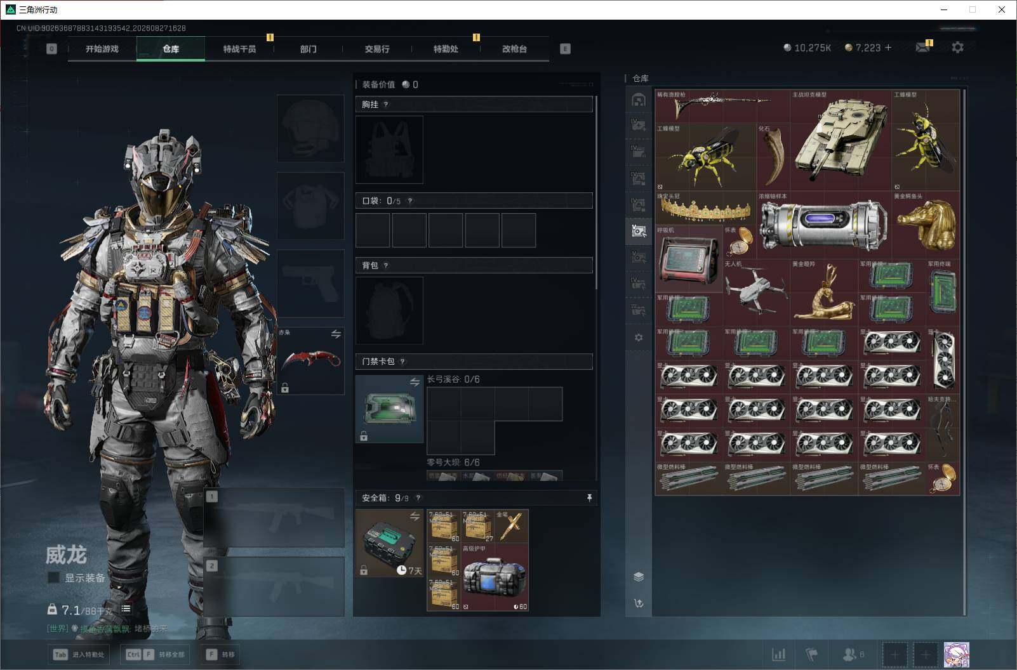The image size is (1017, 670).
Task: Click the first empty squad plus button
Action: 894,655
